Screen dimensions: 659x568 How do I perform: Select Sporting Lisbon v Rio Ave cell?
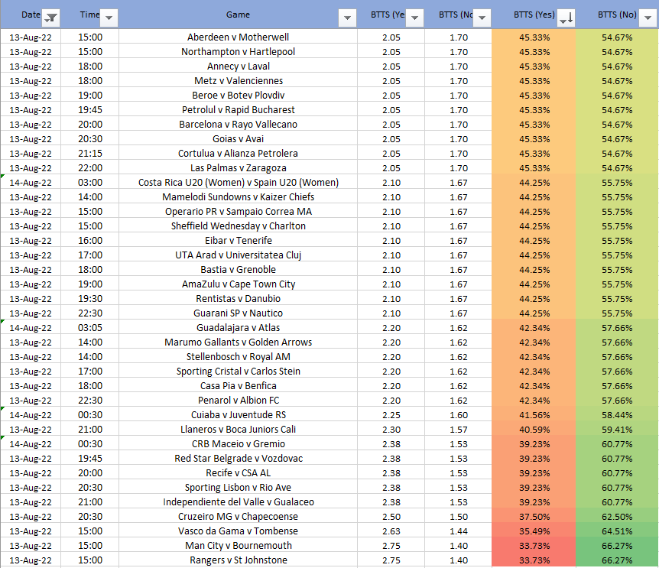coord(238,487)
